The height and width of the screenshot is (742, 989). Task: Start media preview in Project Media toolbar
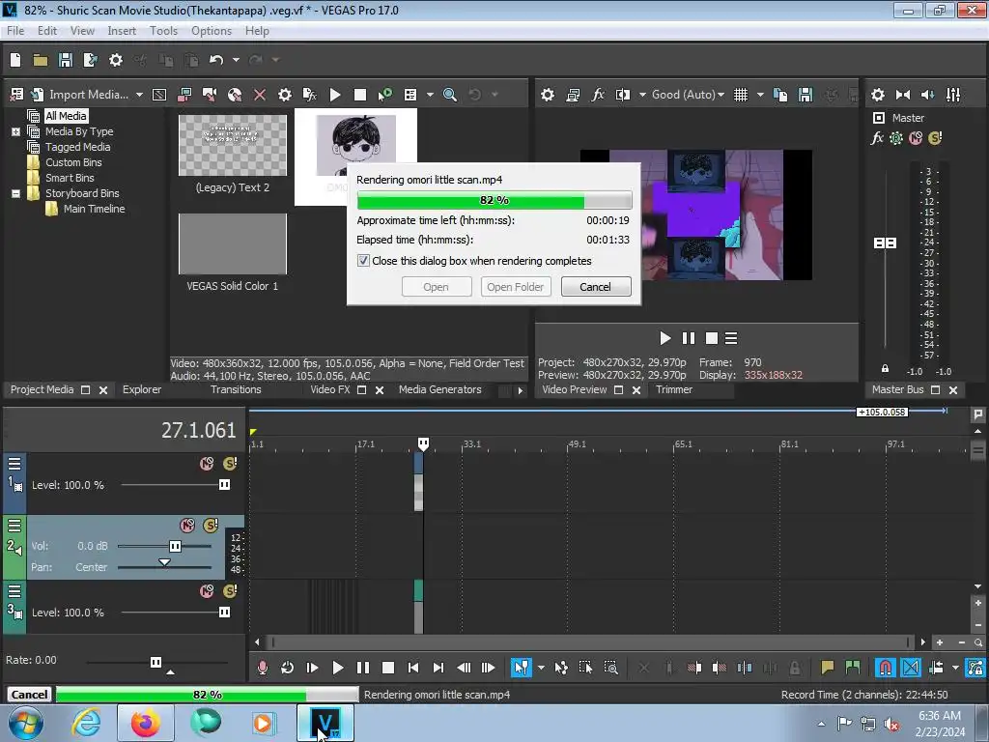(x=335, y=95)
